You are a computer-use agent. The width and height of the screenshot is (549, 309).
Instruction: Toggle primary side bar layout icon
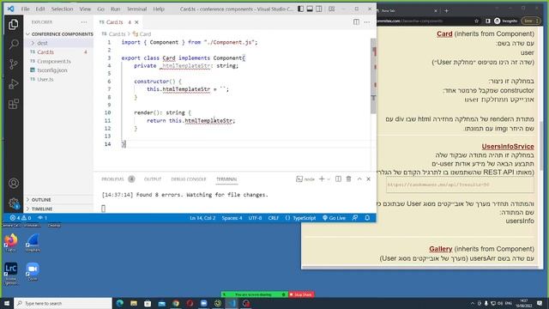pos(300,9)
